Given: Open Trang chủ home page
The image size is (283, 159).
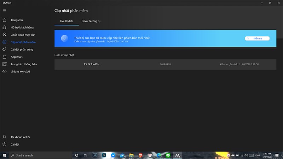Looking at the screenshot, I should [17, 20].
